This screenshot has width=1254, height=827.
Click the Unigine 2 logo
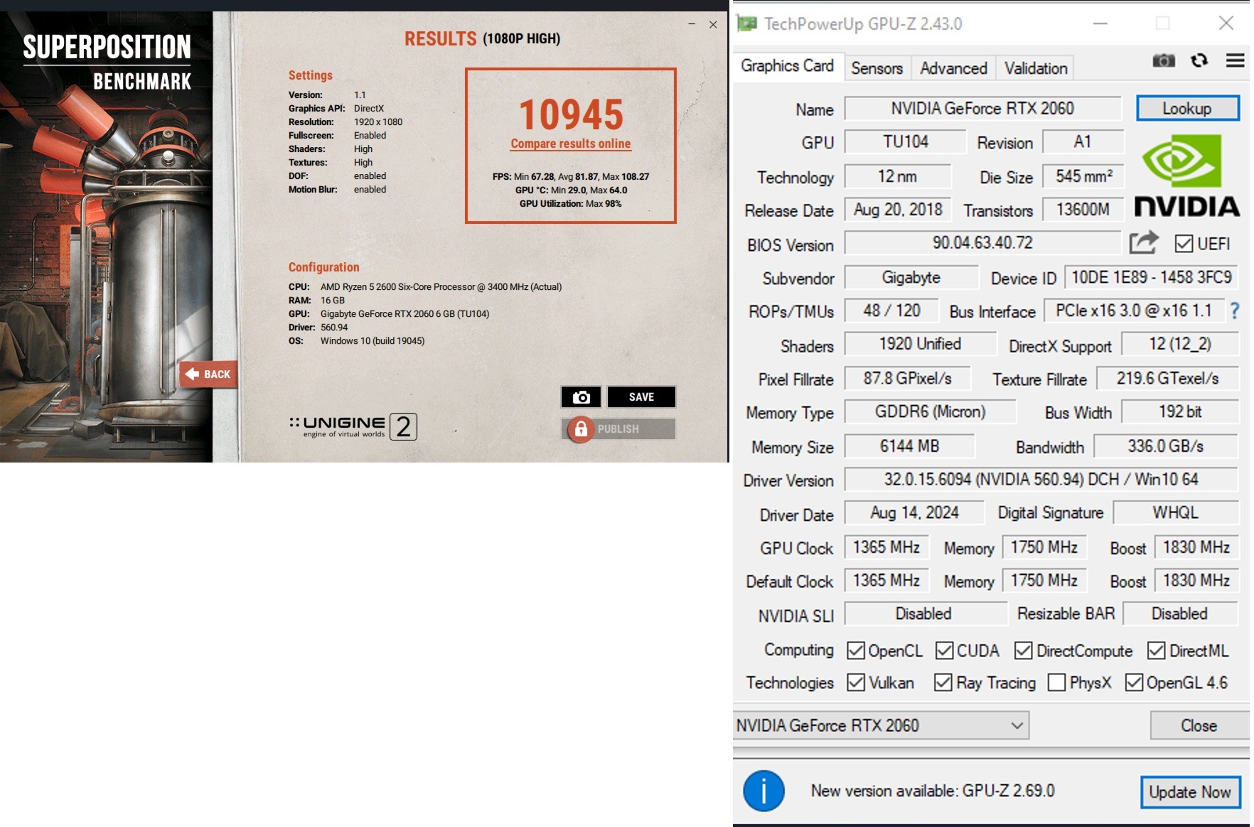click(353, 426)
